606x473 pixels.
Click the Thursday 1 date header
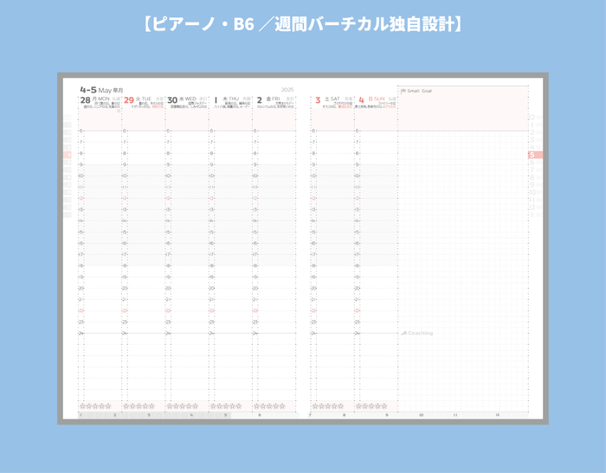click(x=216, y=99)
